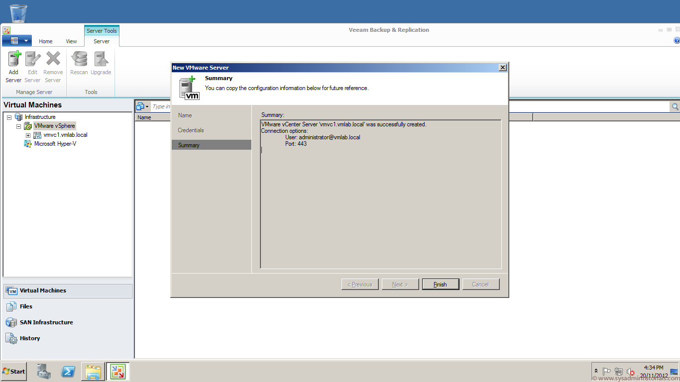The width and height of the screenshot is (680, 382).
Task: Click the Next button in wizard
Action: tap(400, 285)
